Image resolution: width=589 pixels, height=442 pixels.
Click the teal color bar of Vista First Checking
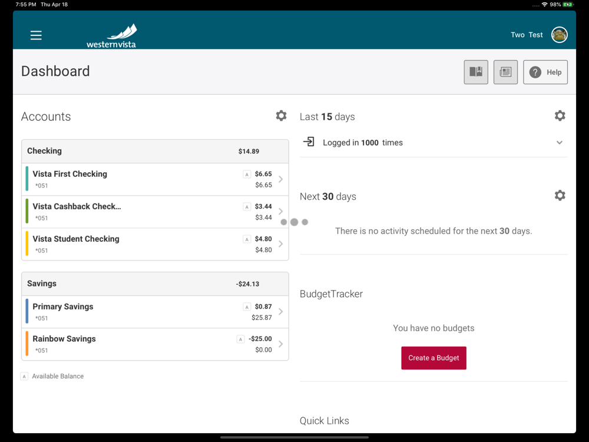(27, 179)
